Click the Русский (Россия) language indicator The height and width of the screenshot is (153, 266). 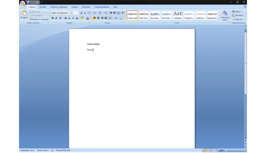(x=63, y=150)
